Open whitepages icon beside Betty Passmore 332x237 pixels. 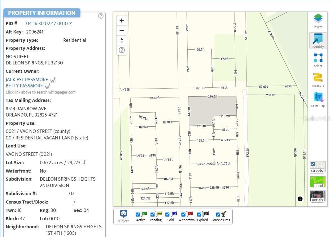tap(47, 86)
